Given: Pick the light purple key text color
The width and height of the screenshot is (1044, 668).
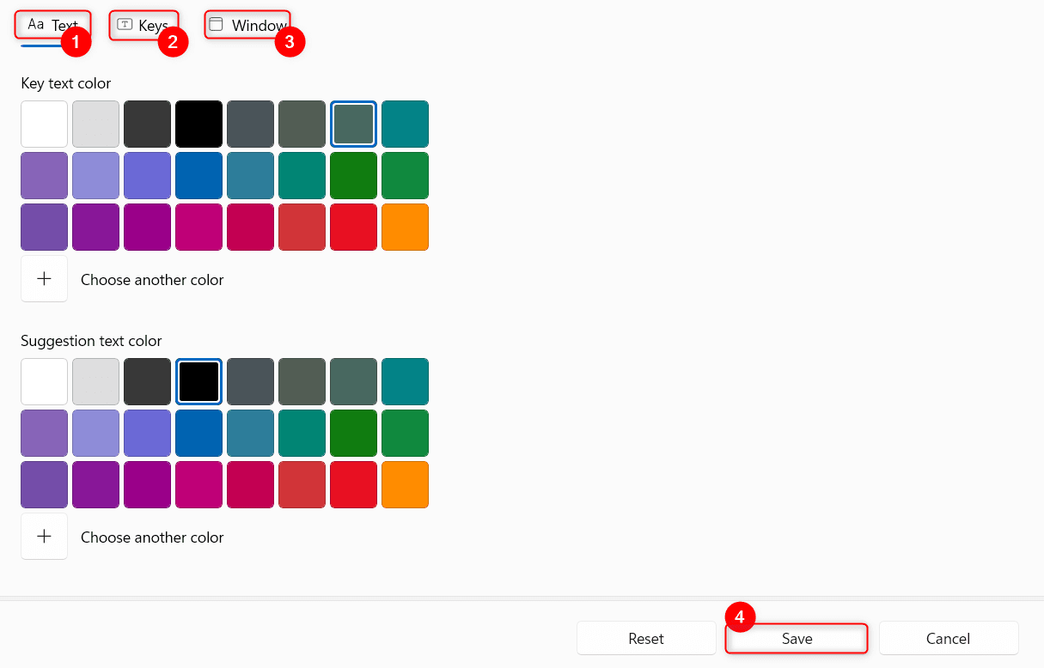Looking at the screenshot, I should 95,175.
